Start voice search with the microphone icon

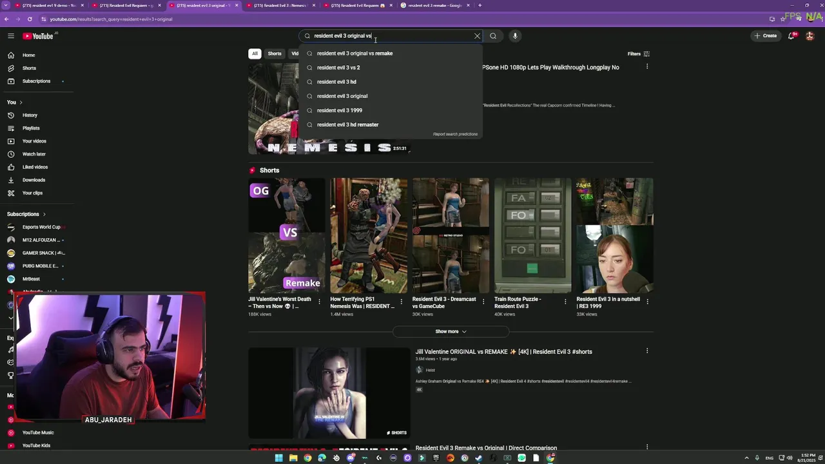[x=515, y=36]
